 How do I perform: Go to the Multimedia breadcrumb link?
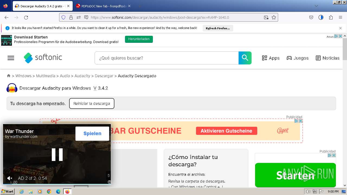46,76
